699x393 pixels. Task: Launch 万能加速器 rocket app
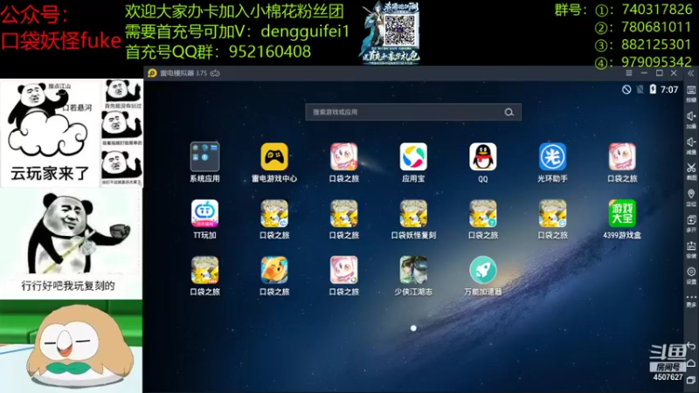click(x=483, y=270)
